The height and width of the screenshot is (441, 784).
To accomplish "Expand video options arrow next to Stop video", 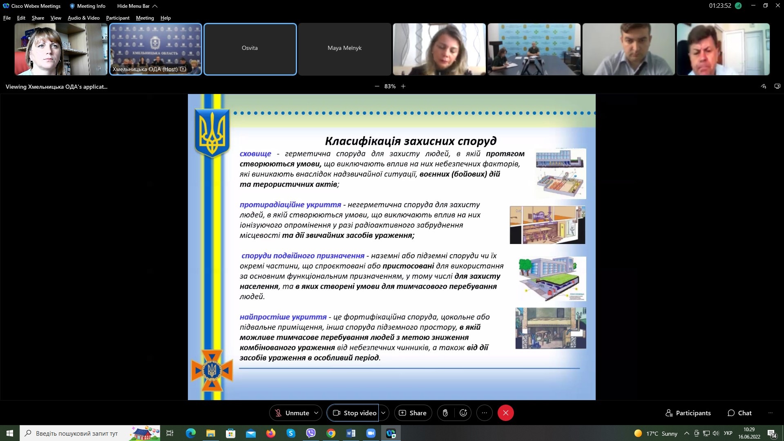I will (383, 413).
